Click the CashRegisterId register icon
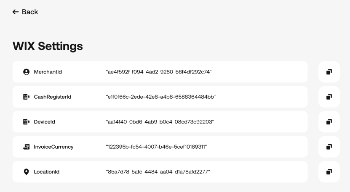 tap(27, 97)
